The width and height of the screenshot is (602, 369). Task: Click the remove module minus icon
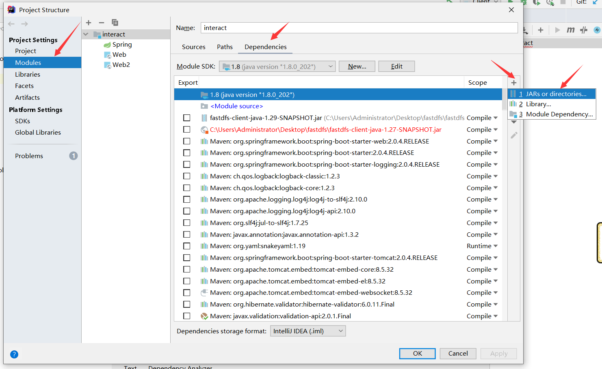coord(101,23)
